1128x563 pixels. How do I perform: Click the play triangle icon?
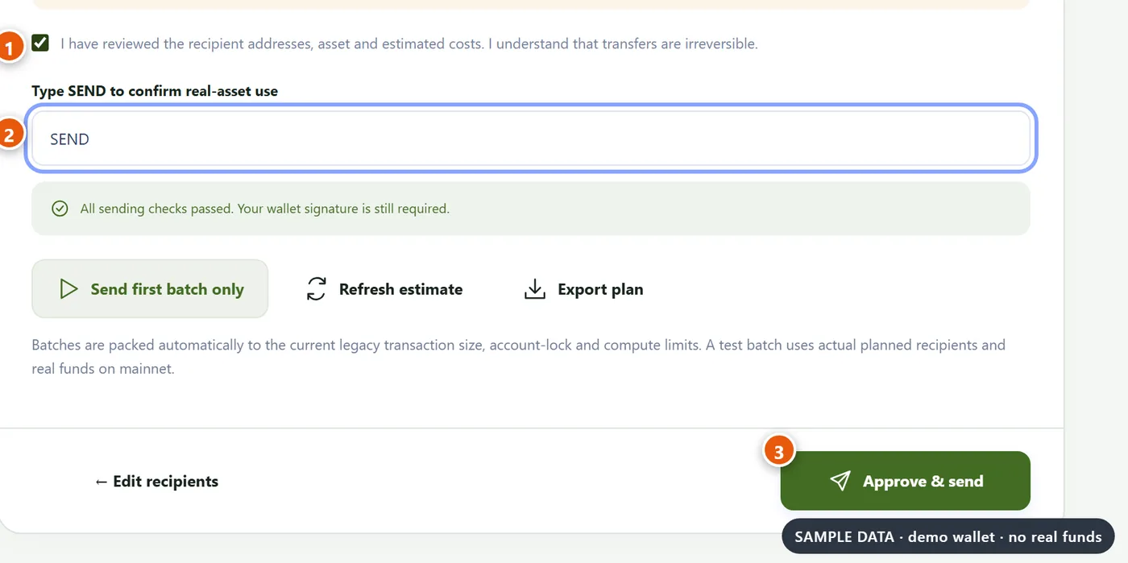pos(69,289)
